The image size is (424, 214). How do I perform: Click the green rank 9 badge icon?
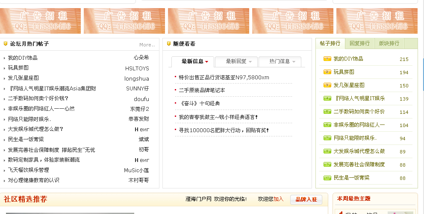point(327,165)
